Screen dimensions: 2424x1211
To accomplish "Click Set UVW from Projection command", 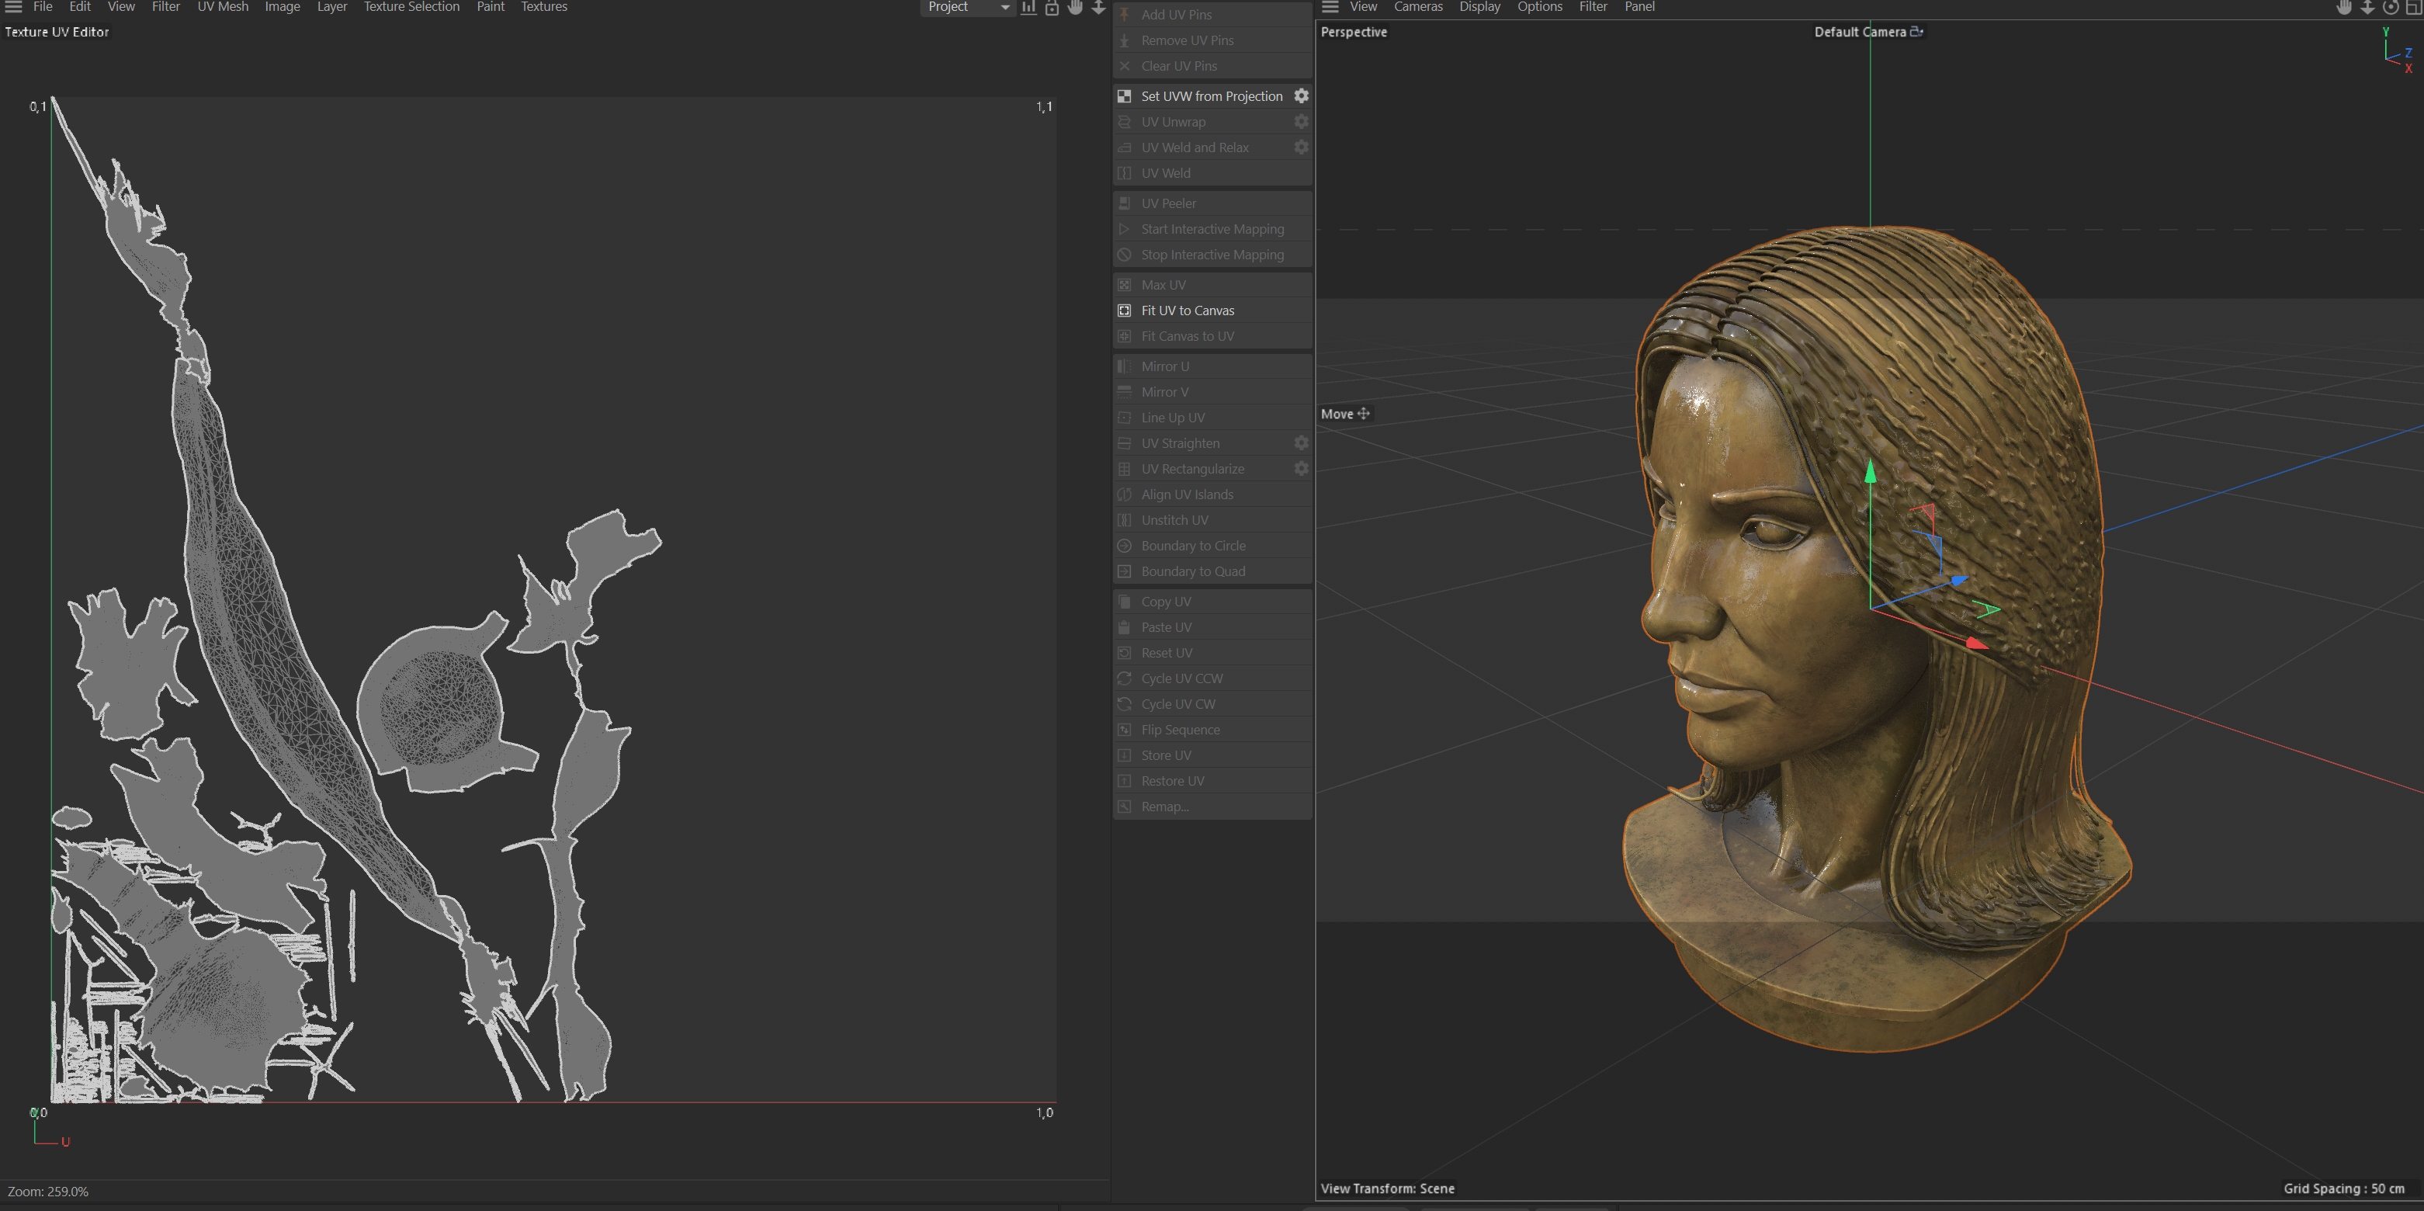I will 1211,96.
